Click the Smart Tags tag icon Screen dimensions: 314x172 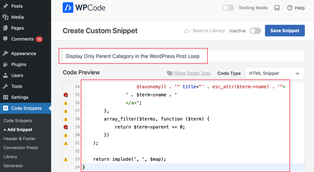[170, 74]
